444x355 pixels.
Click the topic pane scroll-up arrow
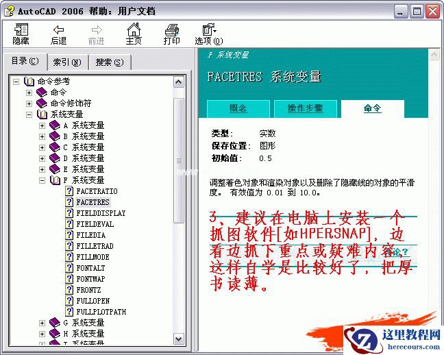click(434, 55)
